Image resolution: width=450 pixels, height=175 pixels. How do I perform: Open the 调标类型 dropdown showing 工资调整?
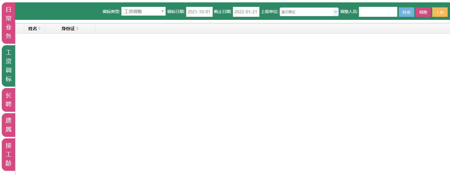tap(143, 12)
